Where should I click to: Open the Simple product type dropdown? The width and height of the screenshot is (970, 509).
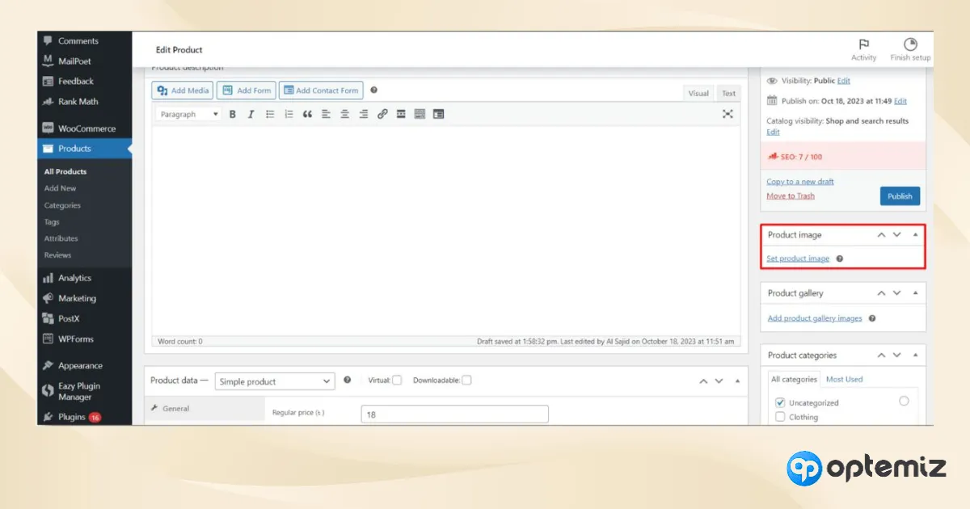coord(275,381)
